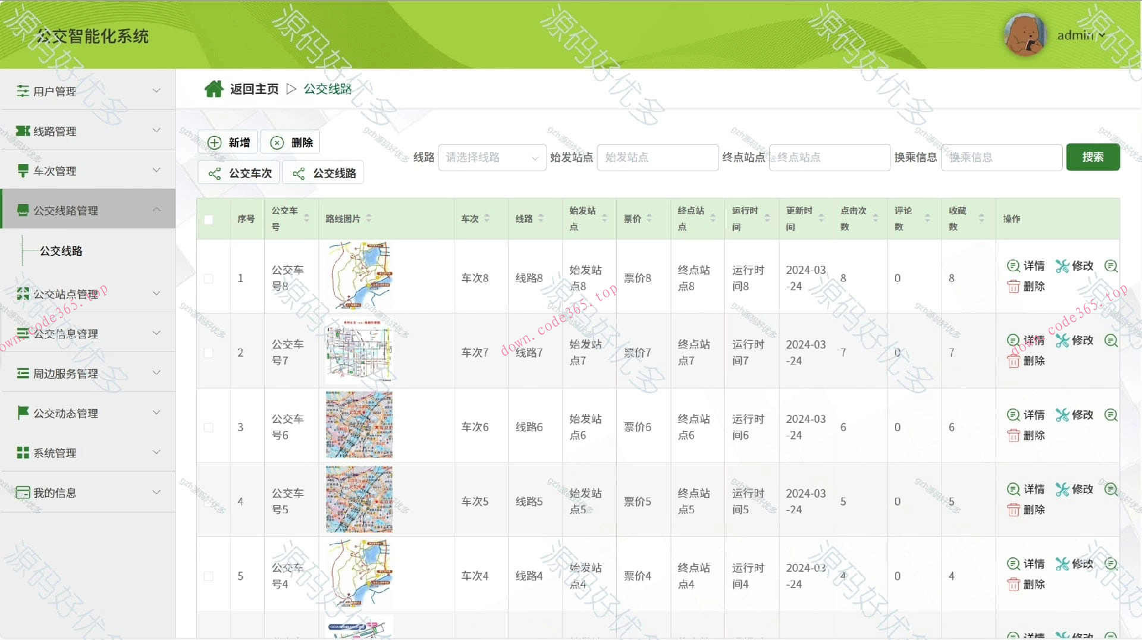Screen dimensions: 1142x640
Task: Click the 公交动态管理 flag icon
Action: (x=22, y=413)
